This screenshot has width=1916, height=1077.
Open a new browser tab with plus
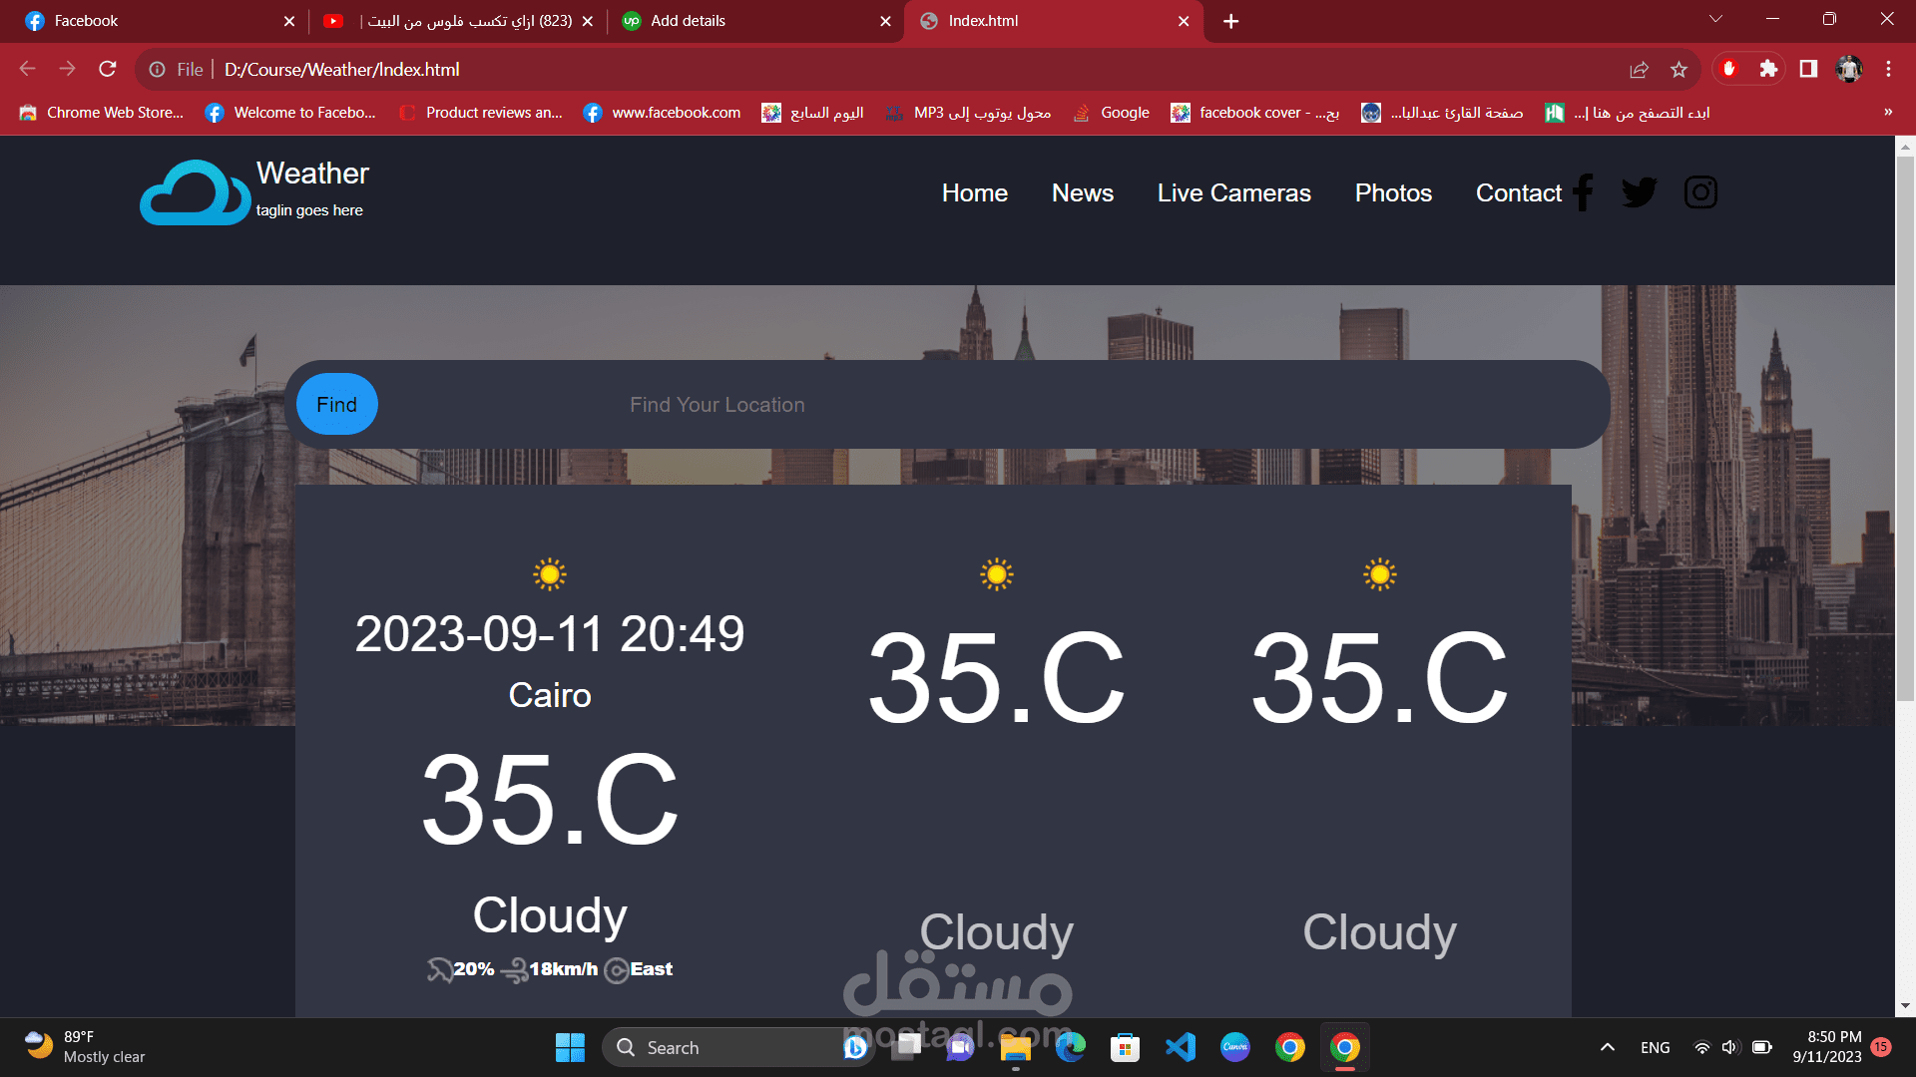(x=1231, y=21)
